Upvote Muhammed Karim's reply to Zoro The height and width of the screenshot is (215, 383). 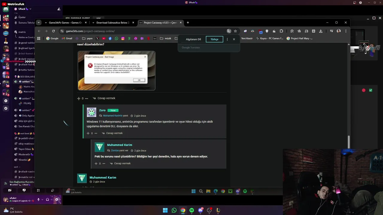click(x=96, y=163)
